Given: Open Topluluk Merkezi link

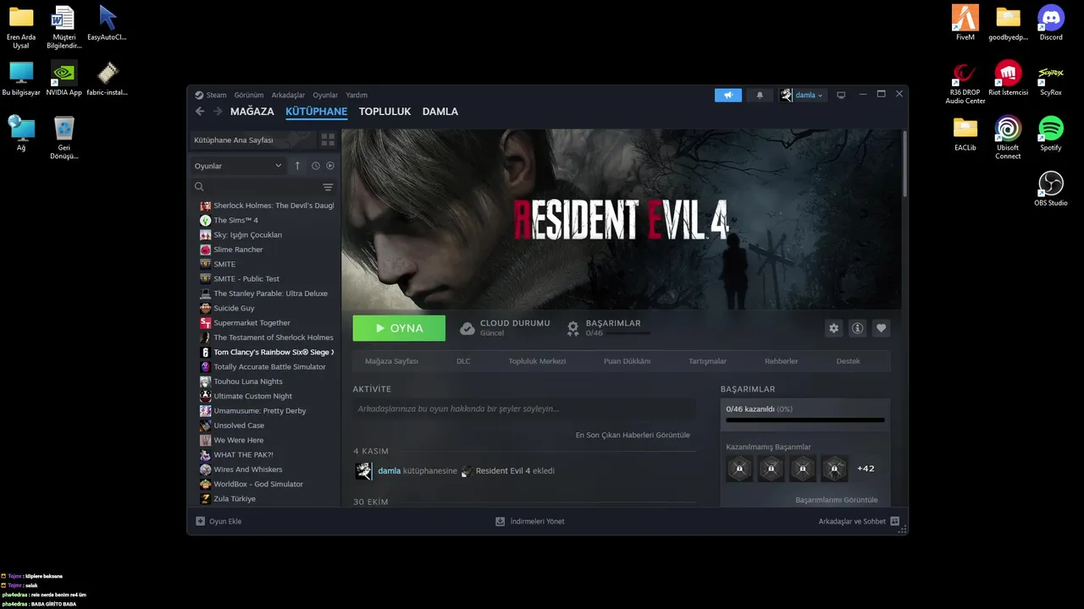Looking at the screenshot, I should (x=537, y=361).
